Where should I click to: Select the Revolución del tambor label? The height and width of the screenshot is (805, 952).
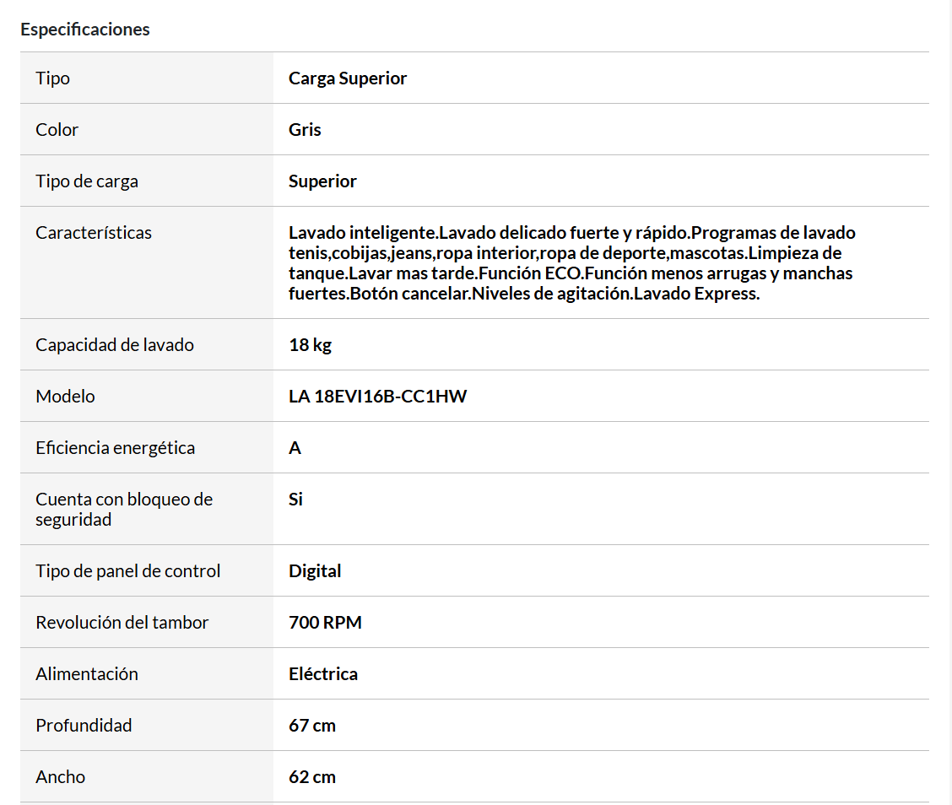(122, 623)
